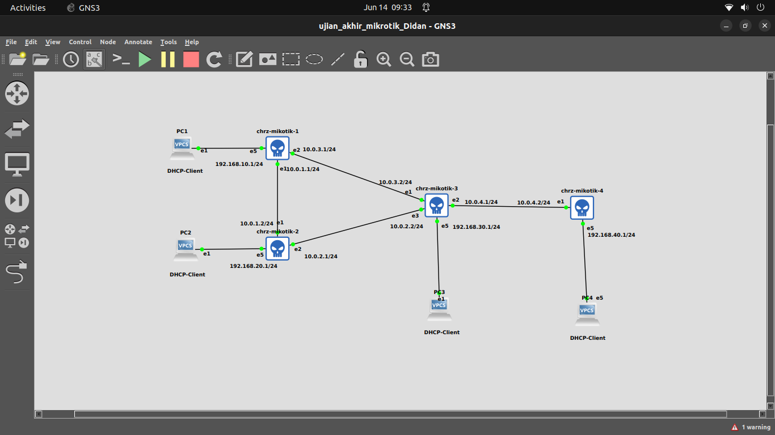Image resolution: width=775 pixels, height=435 pixels.
Task: Open the Control menu
Action: click(x=80, y=42)
